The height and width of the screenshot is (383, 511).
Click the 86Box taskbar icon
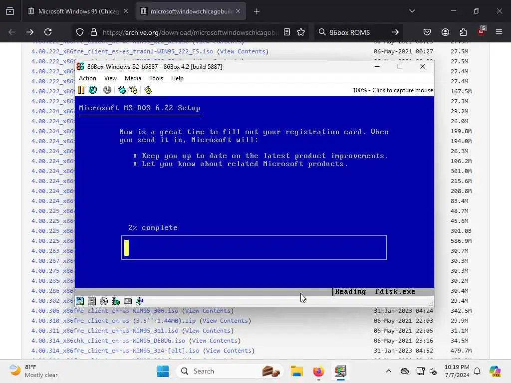coord(340,371)
